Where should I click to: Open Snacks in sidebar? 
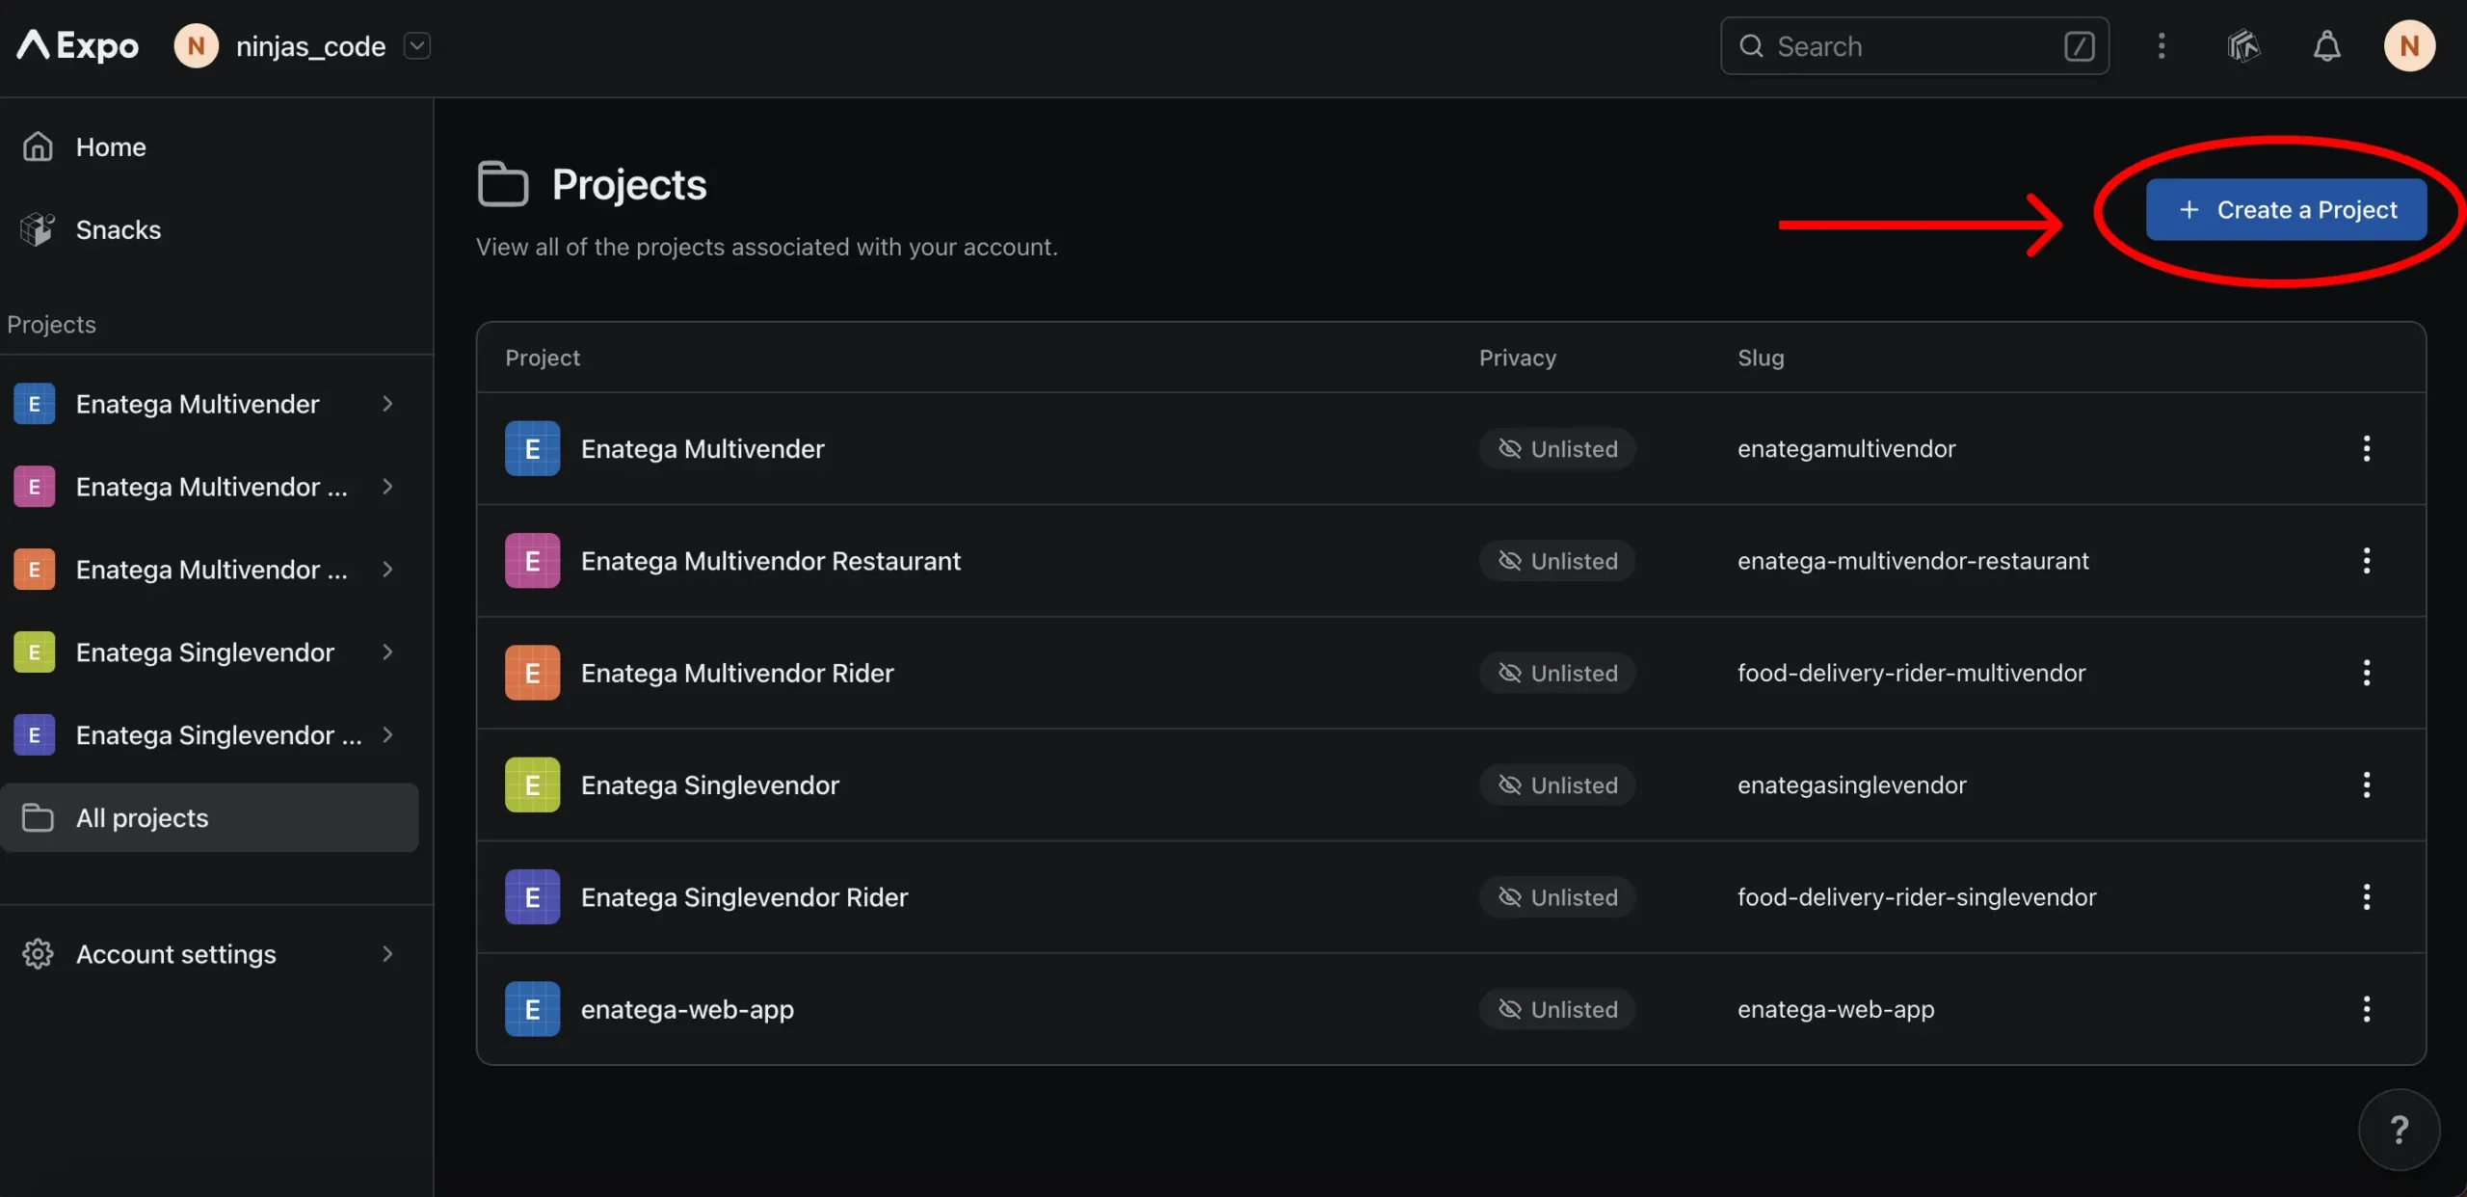pos(118,229)
